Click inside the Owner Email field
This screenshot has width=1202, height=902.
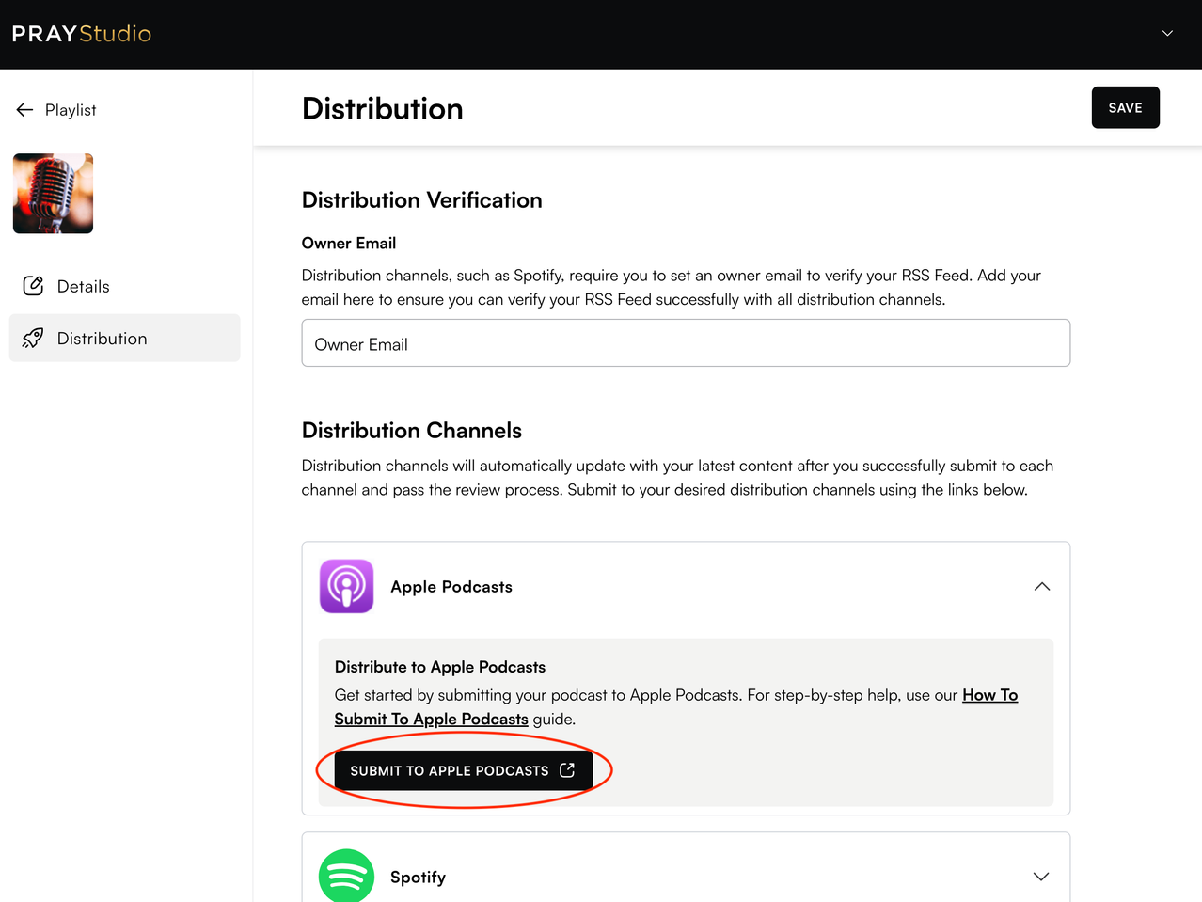pyautogui.click(x=685, y=342)
